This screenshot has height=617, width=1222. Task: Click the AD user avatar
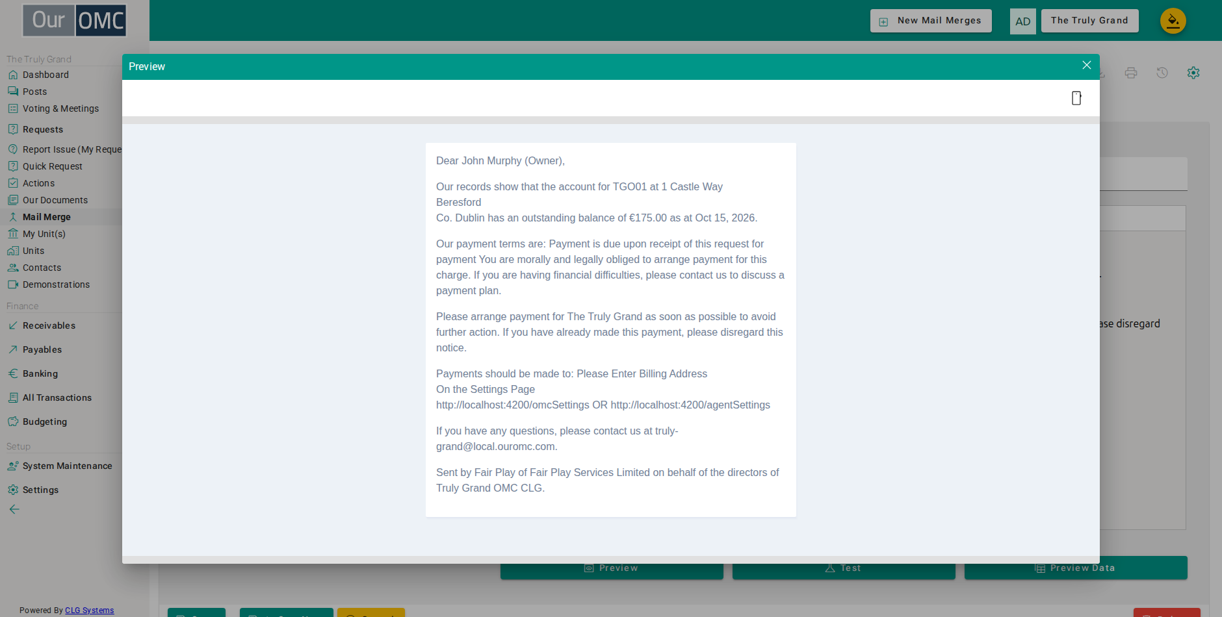pyautogui.click(x=1023, y=21)
